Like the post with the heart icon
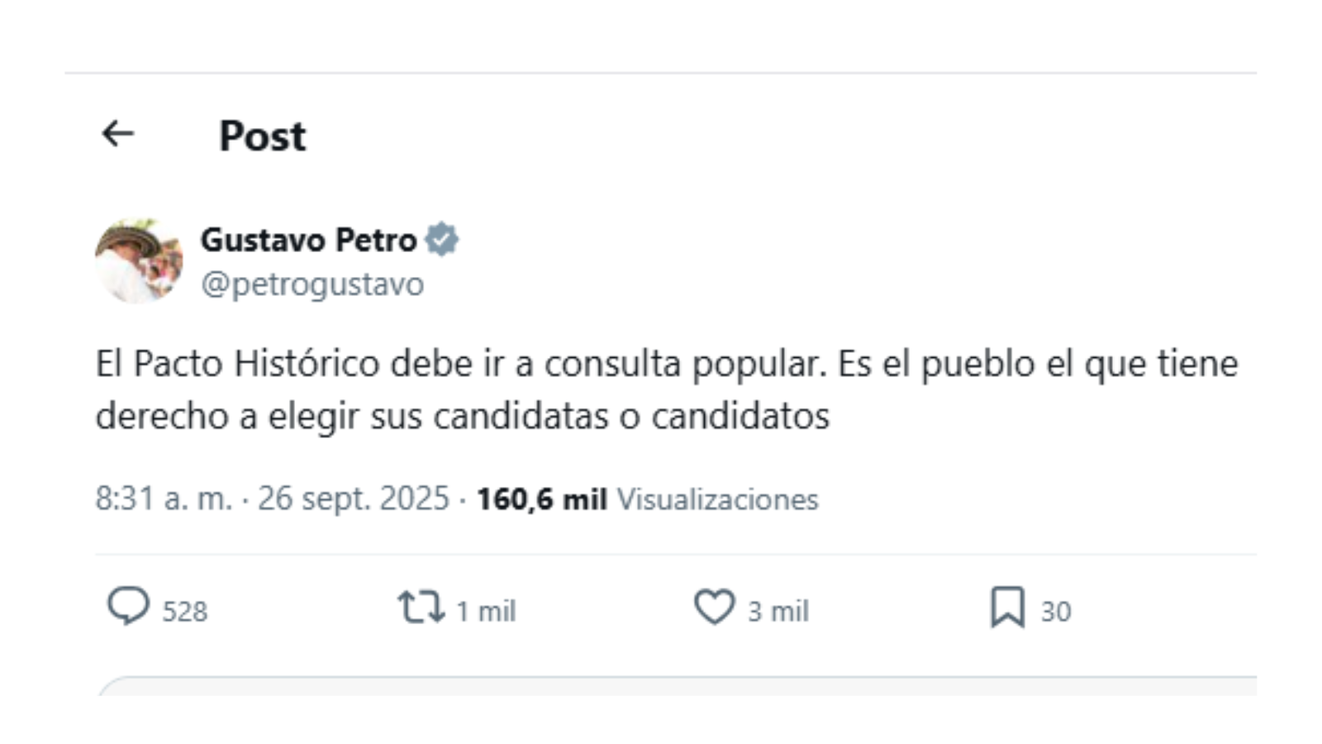 coord(714,607)
